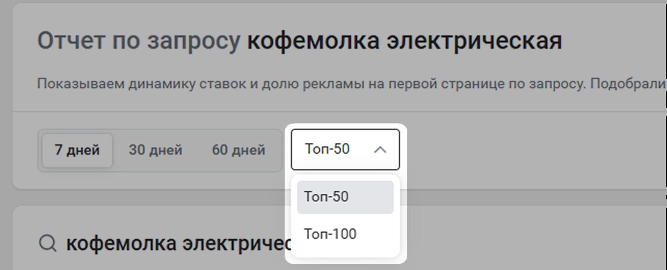Pick the highlighted Топ-50 list option

click(327, 197)
